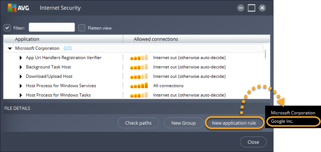
Task: Expand App Uri Handlers Registration Verifier entry
Action: coord(21,58)
